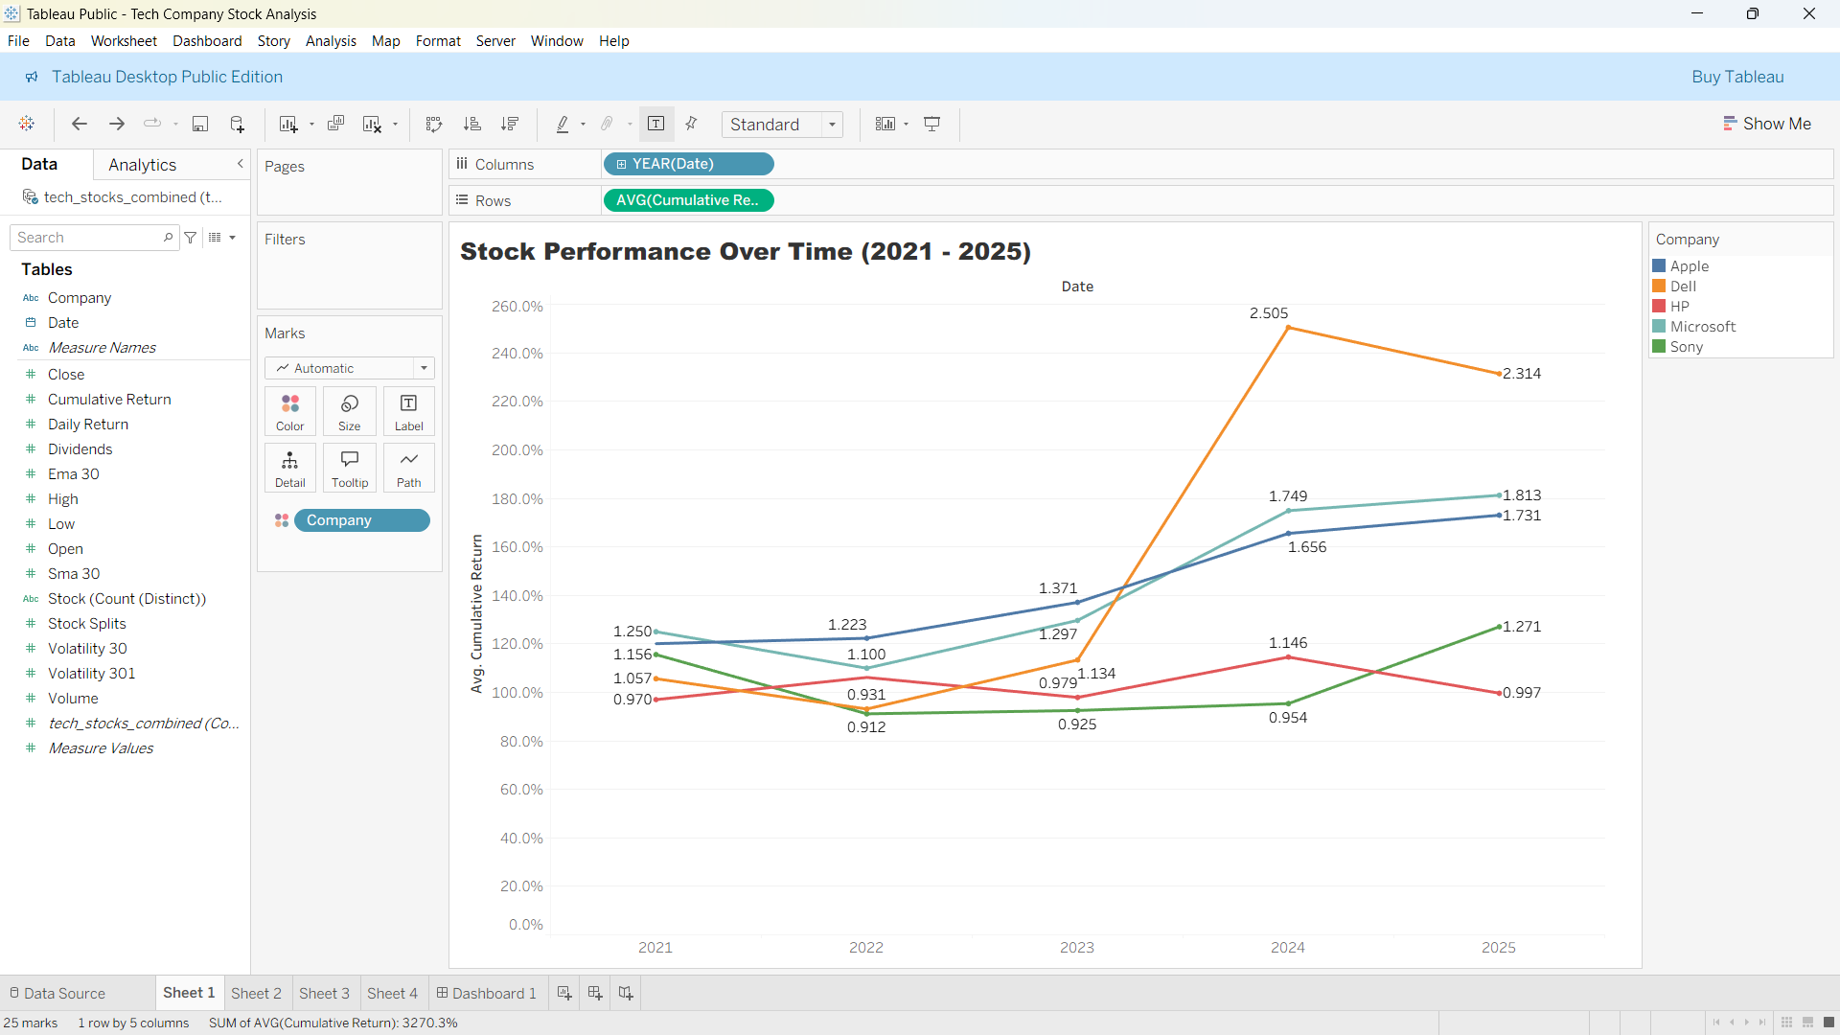Open the File menu
This screenshot has width=1840, height=1035.
click(x=18, y=41)
